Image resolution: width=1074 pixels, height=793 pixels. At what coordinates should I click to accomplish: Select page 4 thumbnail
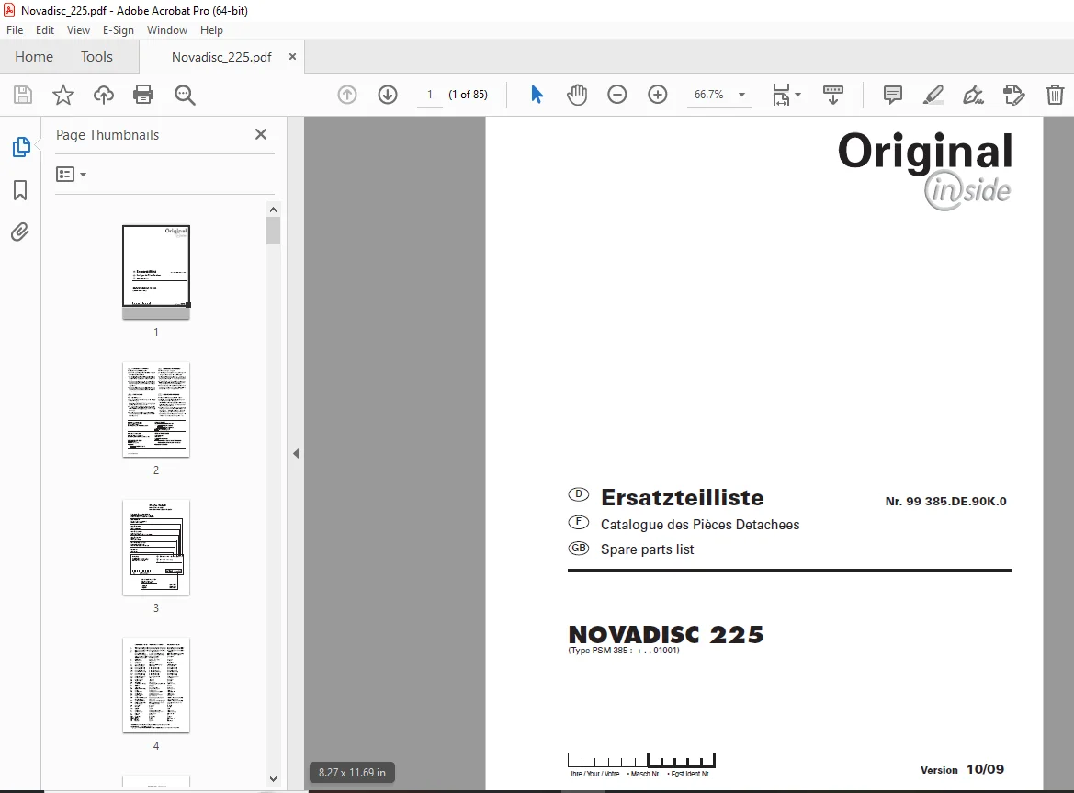coord(156,685)
